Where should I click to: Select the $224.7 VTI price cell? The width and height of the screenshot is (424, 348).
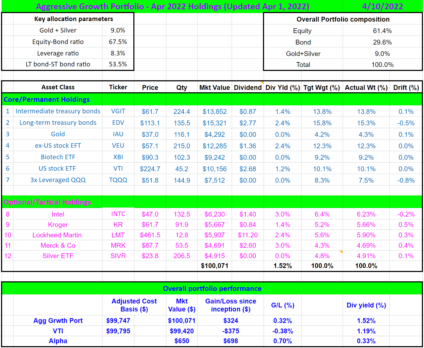(150, 169)
